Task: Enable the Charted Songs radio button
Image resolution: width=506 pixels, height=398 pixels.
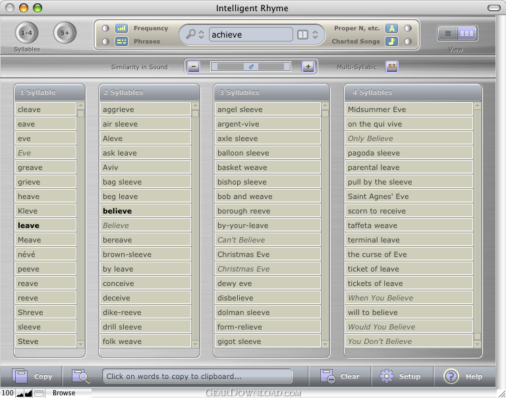Action: pyautogui.click(x=408, y=42)
